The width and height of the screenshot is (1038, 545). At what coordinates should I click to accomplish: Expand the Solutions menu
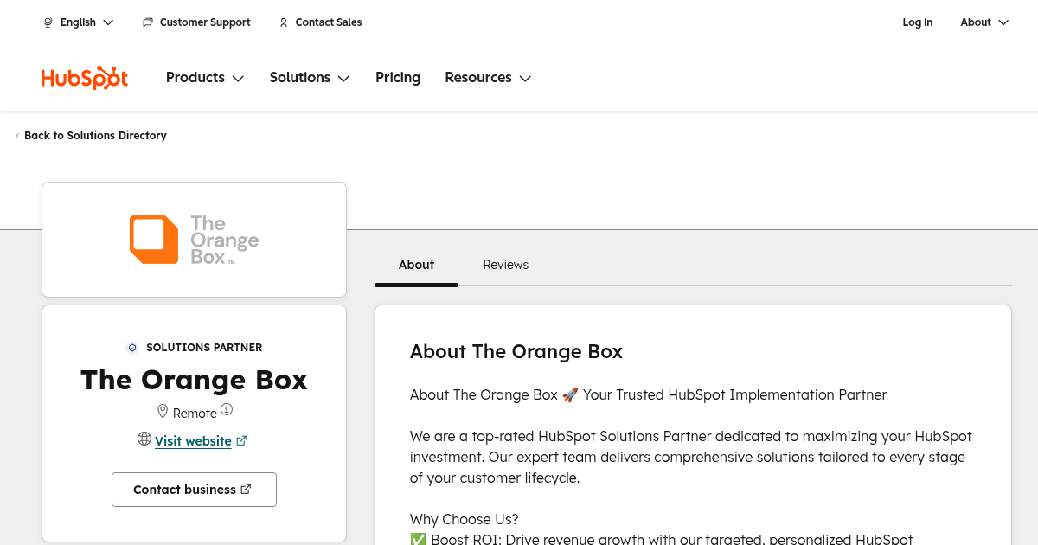tap(309, 78)
